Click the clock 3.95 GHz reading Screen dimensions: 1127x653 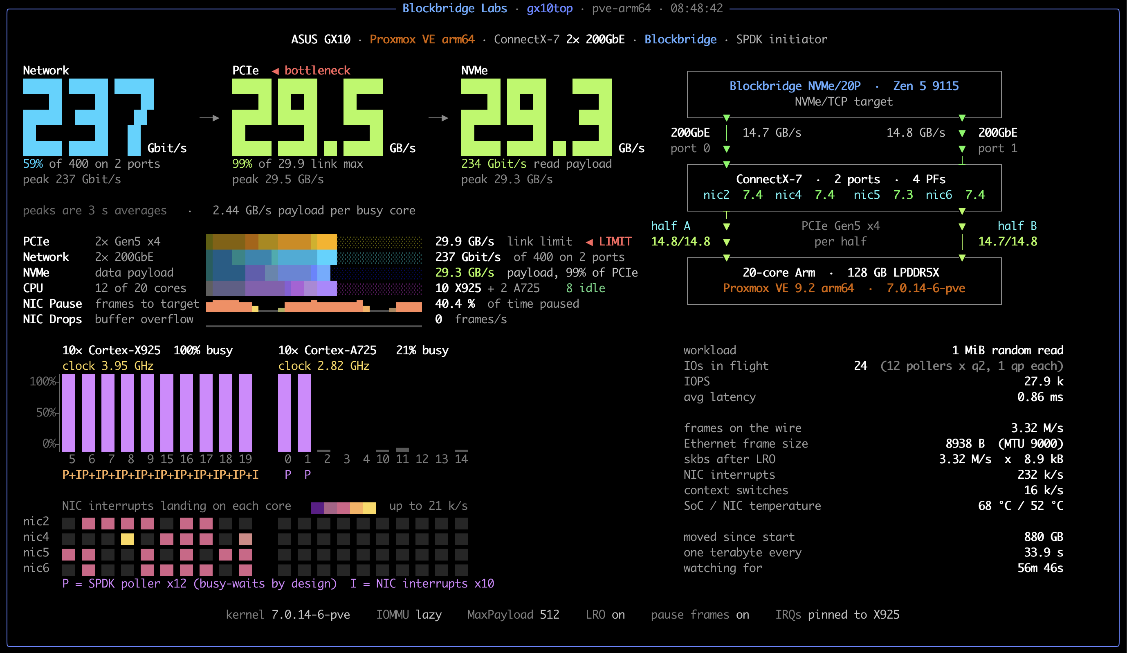pyautogui.click(x=108, y=366)
